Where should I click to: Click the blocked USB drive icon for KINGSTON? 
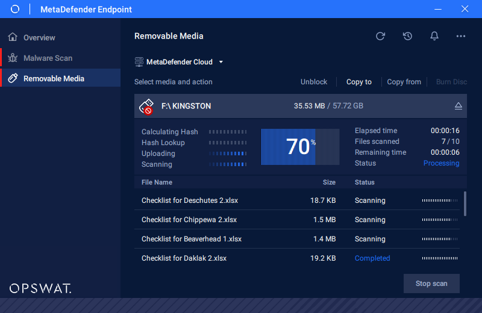[146, 107]
